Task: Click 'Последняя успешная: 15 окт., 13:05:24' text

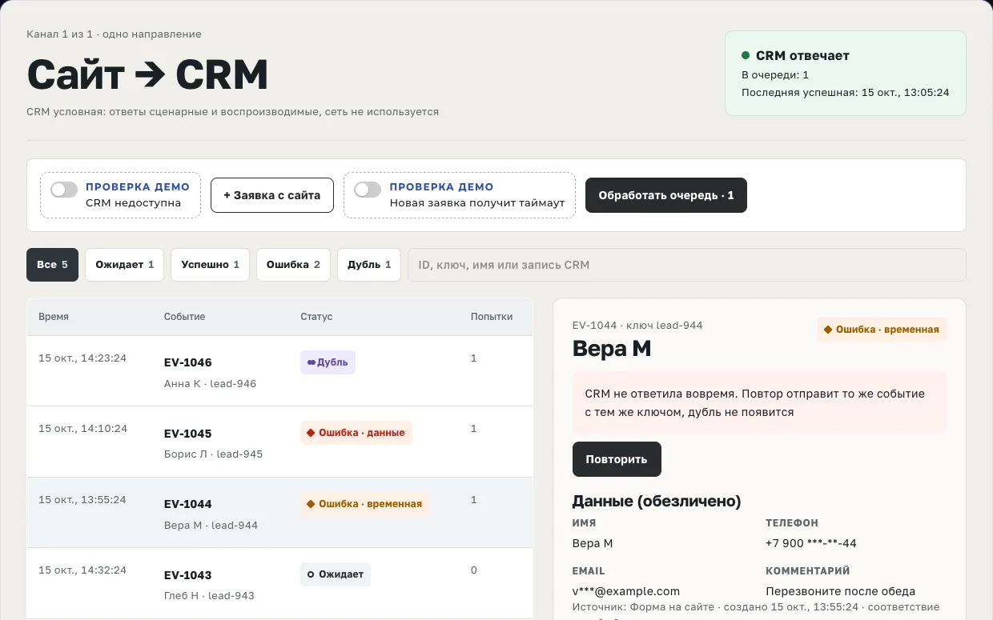Action: point(846,93)
